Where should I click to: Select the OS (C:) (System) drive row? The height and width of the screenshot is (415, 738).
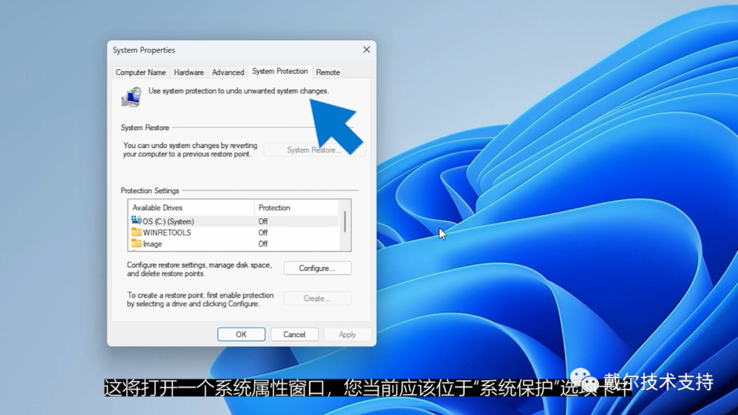tap(234, 221)
